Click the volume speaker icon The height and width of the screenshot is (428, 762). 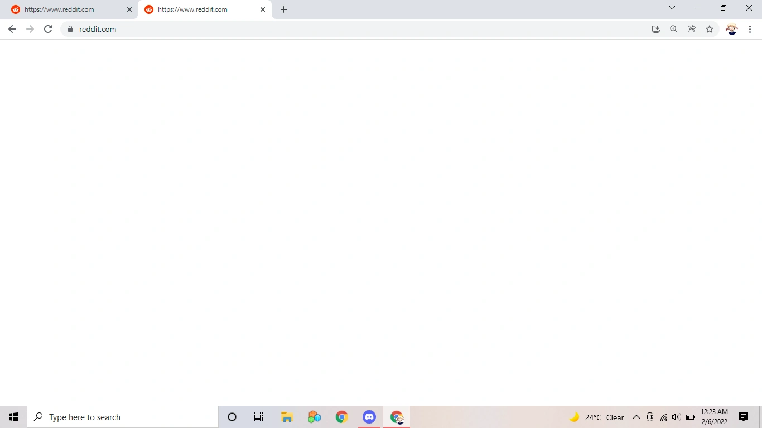coord(676,417)
